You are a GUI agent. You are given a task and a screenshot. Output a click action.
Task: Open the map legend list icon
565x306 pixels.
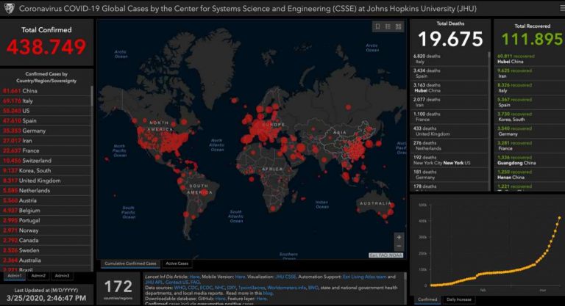click(x=388, y=26)
